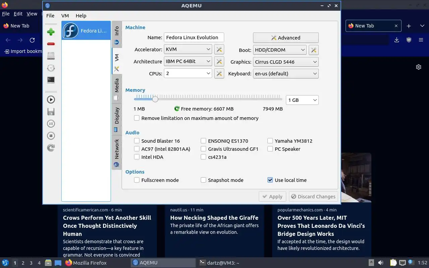Open Keyboard en-us layout dropdown

pyautogui.click(x=286, y=73)
